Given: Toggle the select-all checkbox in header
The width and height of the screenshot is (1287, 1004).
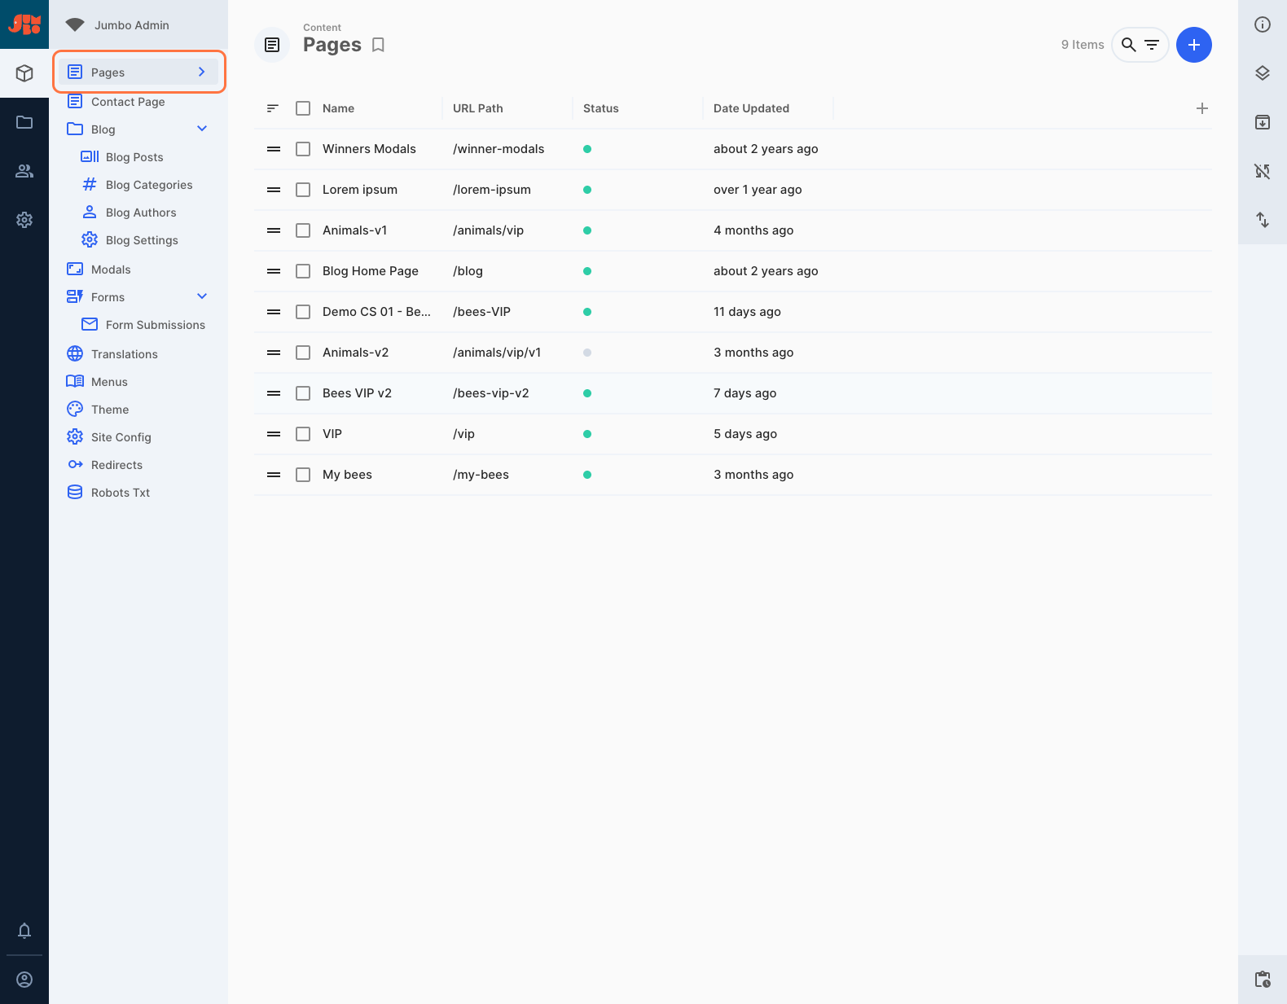Looking at the screenshot, I should pyautogui.click(x=303, y=108).
